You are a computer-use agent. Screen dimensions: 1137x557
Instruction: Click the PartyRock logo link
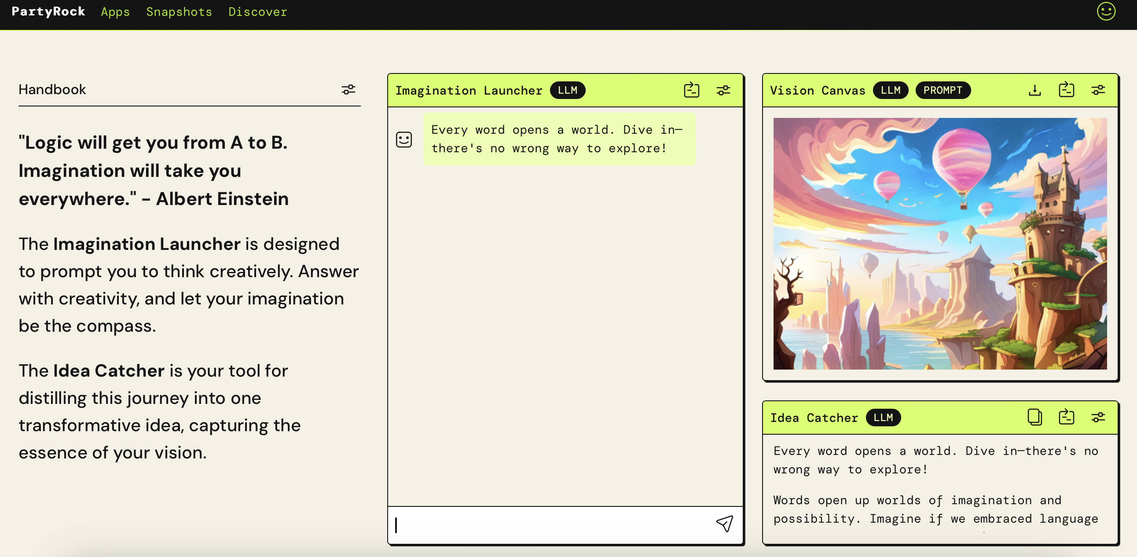point(48,11)
